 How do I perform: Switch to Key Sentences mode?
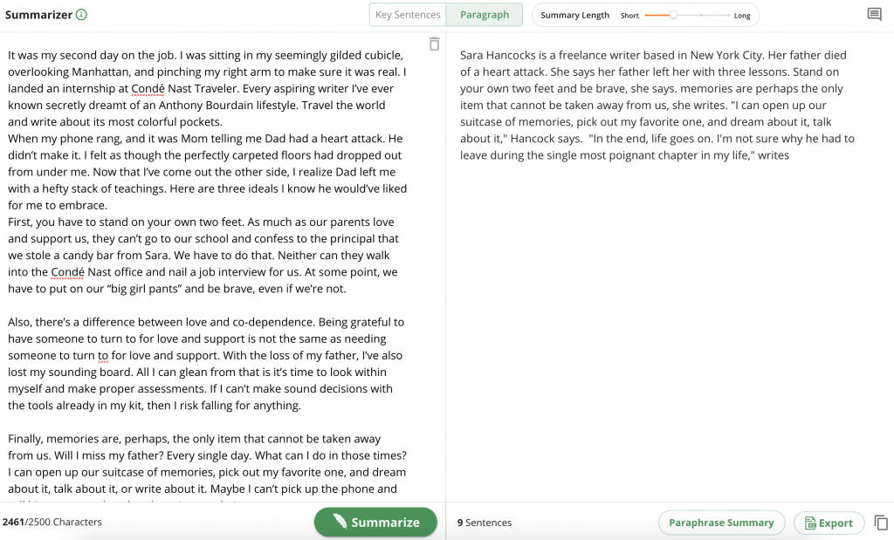pos(407,15)
